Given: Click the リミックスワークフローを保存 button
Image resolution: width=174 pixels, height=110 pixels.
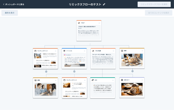Looking at the screenshot, I should click(x=154, y=4).
